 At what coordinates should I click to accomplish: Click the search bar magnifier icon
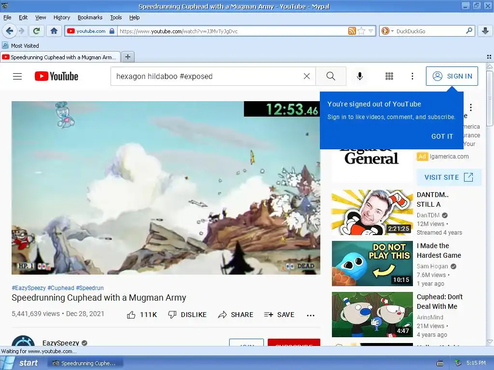point(469,31)
